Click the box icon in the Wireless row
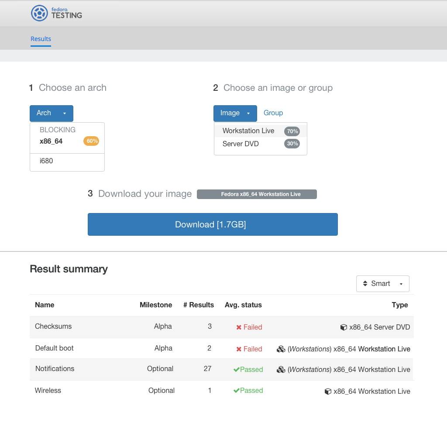The height and width of the screenshot is (447, 447). [x=328, y=392]
